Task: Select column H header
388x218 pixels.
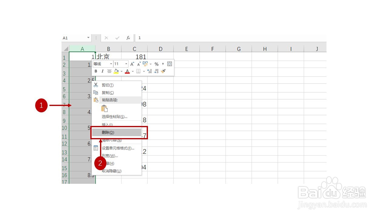Action: coord(265,49)
